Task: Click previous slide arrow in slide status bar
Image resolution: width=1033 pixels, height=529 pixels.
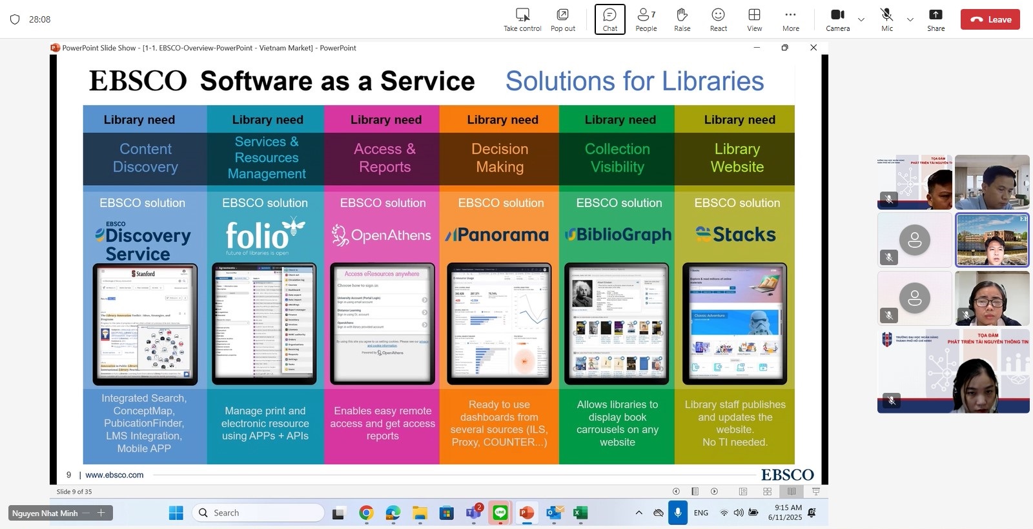Action: click(x=676, y=491)
